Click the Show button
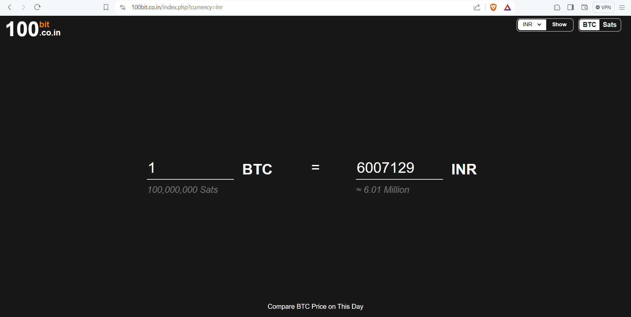The image size is (631, 317). [559, 25]
